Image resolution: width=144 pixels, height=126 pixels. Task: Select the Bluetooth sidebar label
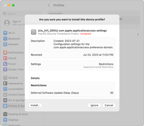[x=14, y=39]
